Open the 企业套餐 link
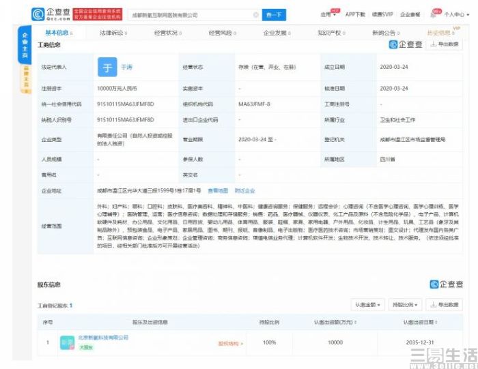The width and height of the screenshot is (478, 369). (410, 14)
